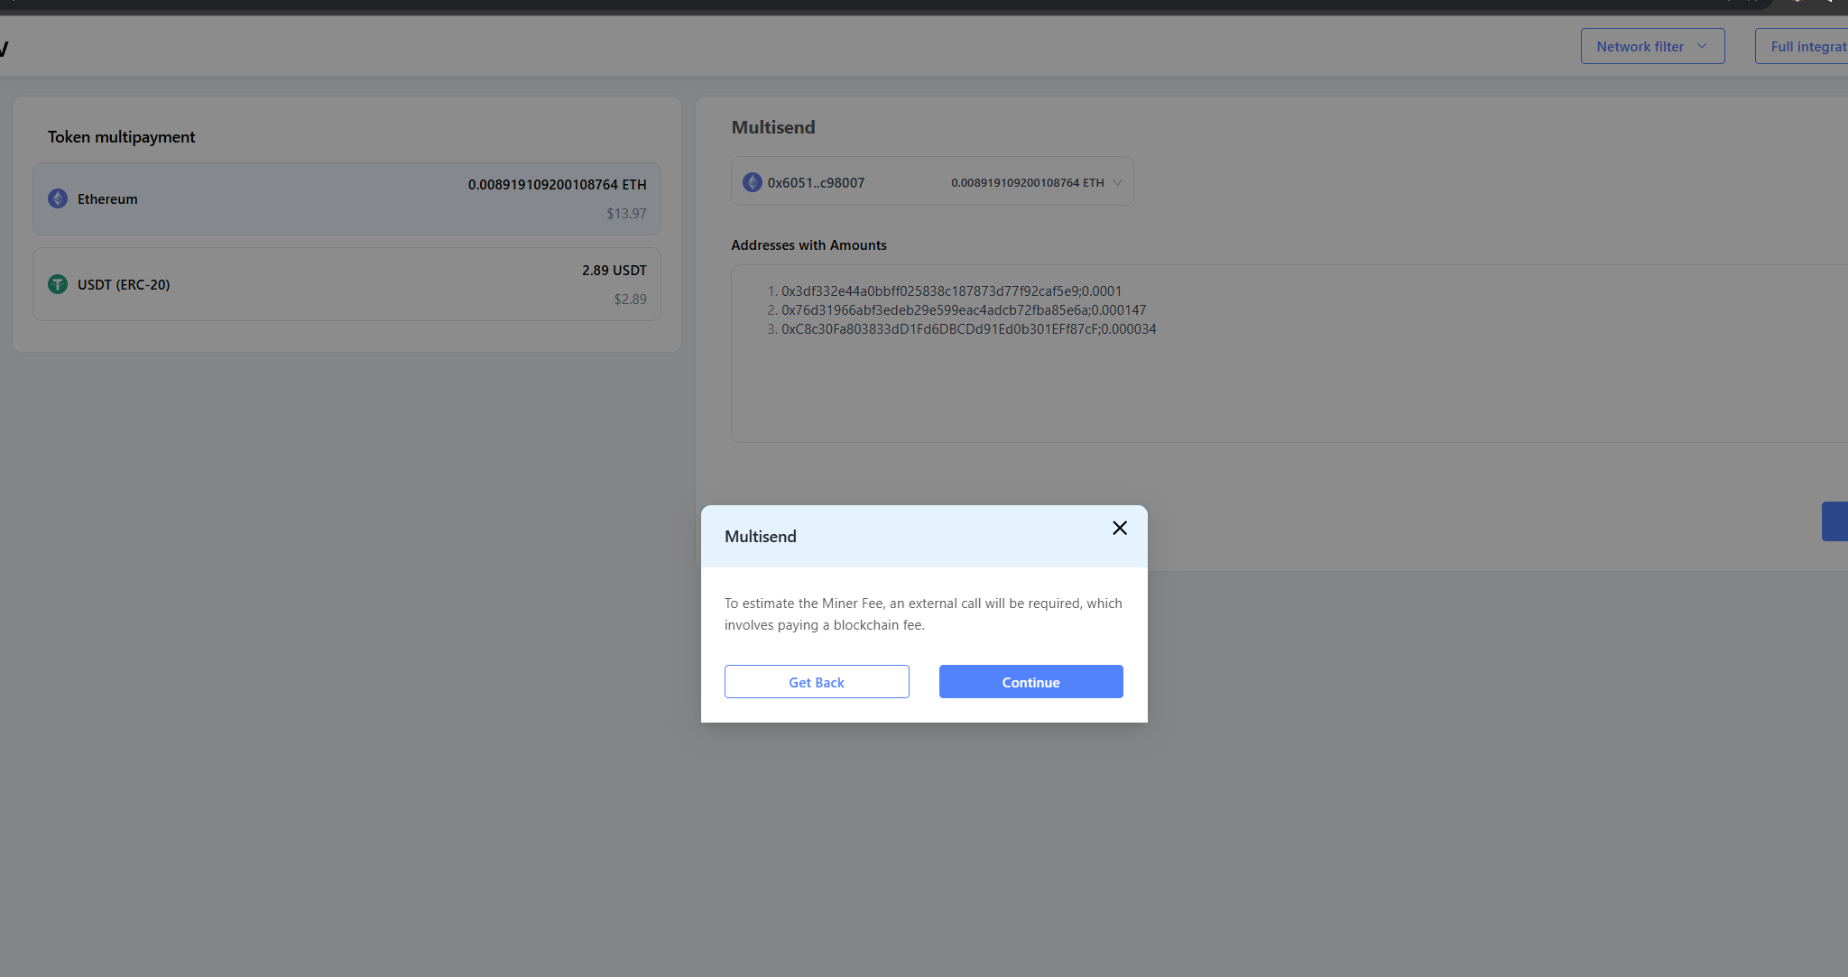This screenshot has width=1848, height=977.
Task: Click the Token multipayment heading
Action: [x=121, y=136]
